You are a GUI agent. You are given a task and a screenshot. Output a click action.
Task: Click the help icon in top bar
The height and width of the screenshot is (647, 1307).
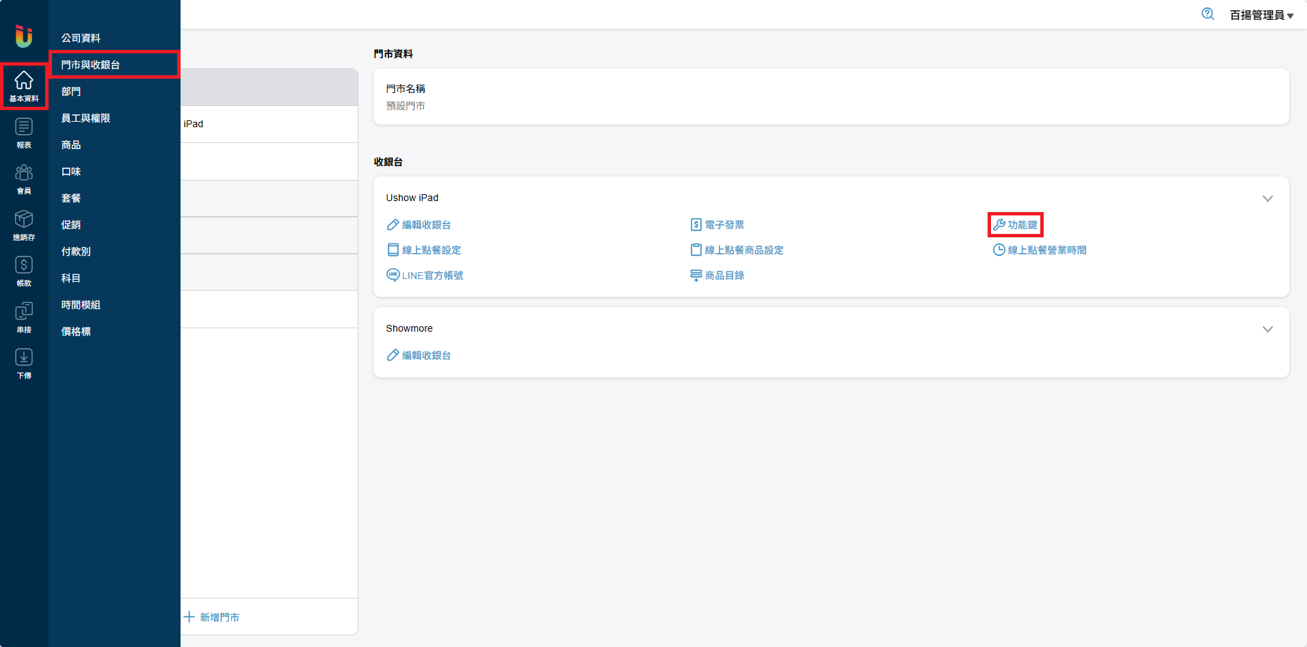1208,14
